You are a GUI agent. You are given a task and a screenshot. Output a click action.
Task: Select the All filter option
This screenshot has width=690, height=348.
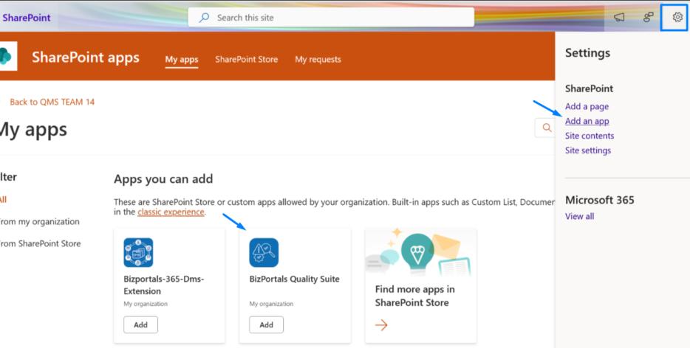[x=3, y=200]
